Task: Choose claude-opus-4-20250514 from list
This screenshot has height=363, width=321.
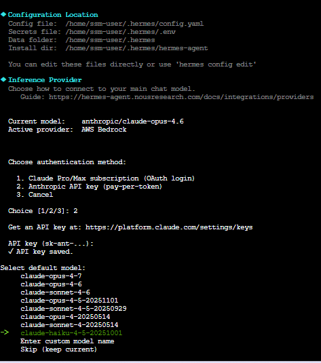Action: (65, 316)
